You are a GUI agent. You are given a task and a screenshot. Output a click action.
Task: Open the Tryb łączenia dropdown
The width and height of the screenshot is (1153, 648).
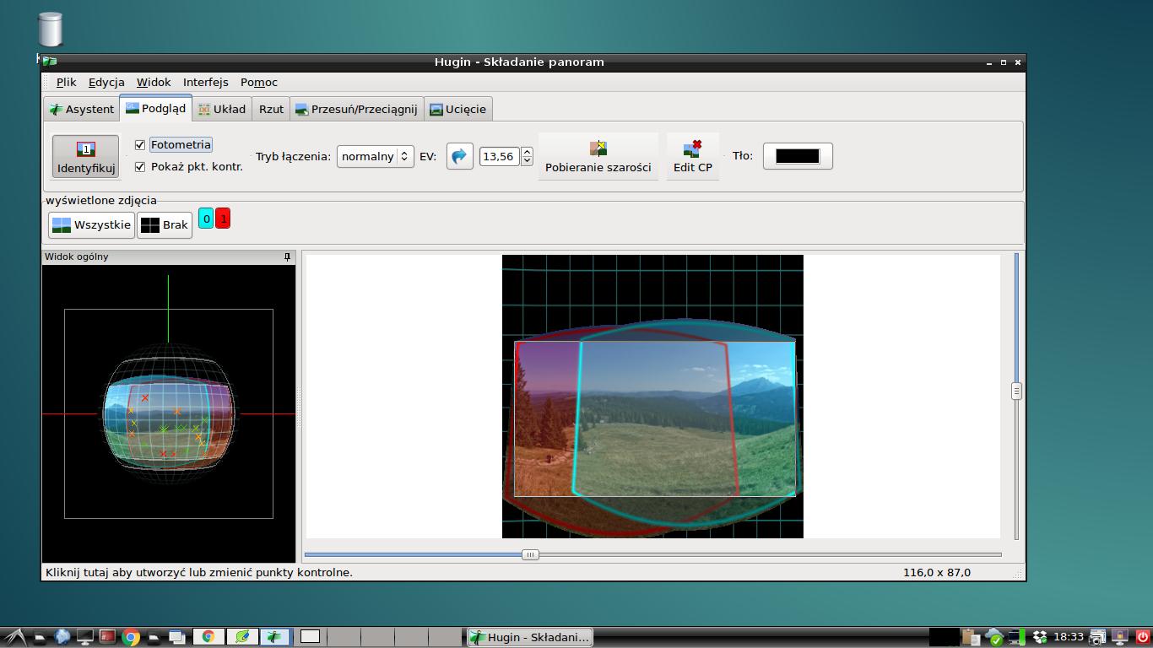(375, 156)
